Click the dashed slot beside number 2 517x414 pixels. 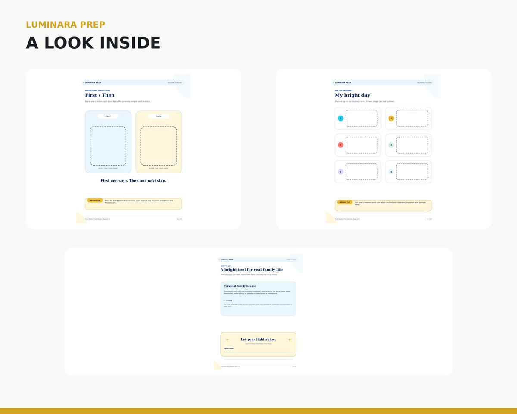[412, 118]
